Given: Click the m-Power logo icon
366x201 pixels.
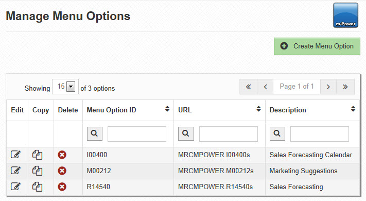Looking at the screenshot, I should tap(345, 15).
